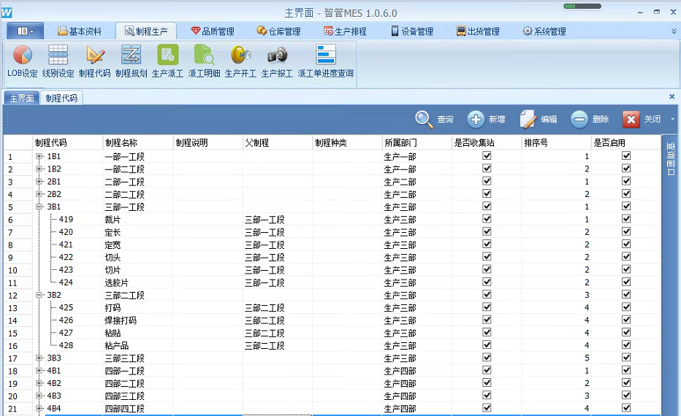Image resolution: width=681 pixels, height=416 pixels.
Task: Collapse the 3B2 tree node
Action: [x=39, y=295]
